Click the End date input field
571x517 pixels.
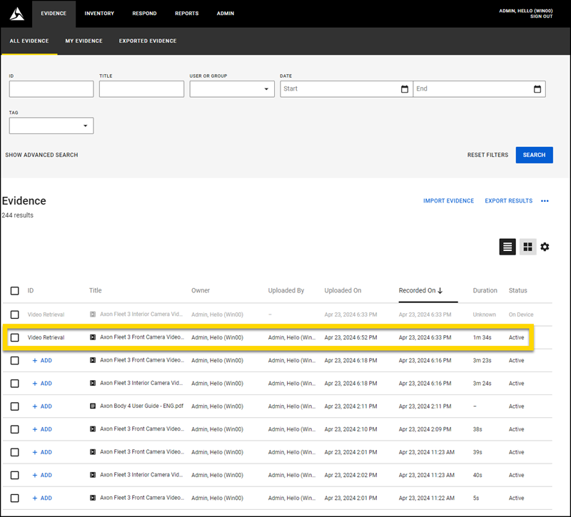tap(479, 89)
